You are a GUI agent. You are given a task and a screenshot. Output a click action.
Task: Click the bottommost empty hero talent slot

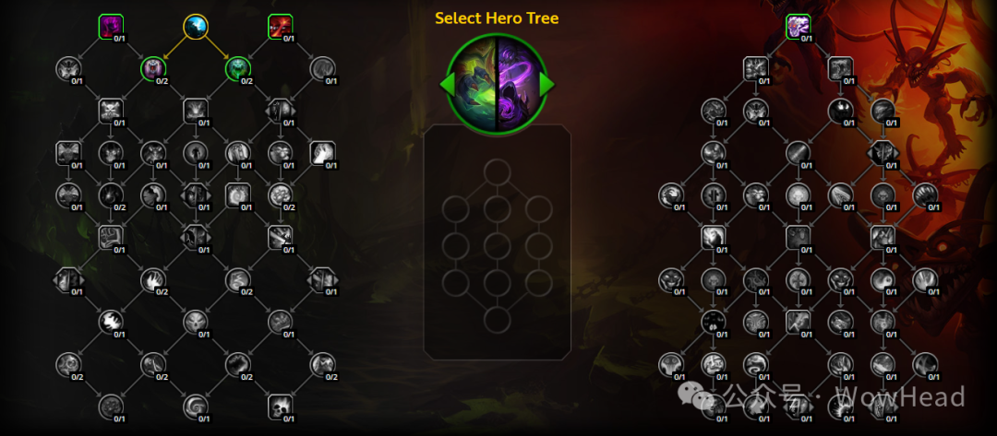click(x=498, y=321)
